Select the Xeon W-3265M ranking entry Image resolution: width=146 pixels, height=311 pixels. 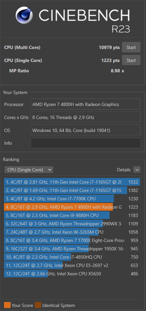[x=72, y=232]
